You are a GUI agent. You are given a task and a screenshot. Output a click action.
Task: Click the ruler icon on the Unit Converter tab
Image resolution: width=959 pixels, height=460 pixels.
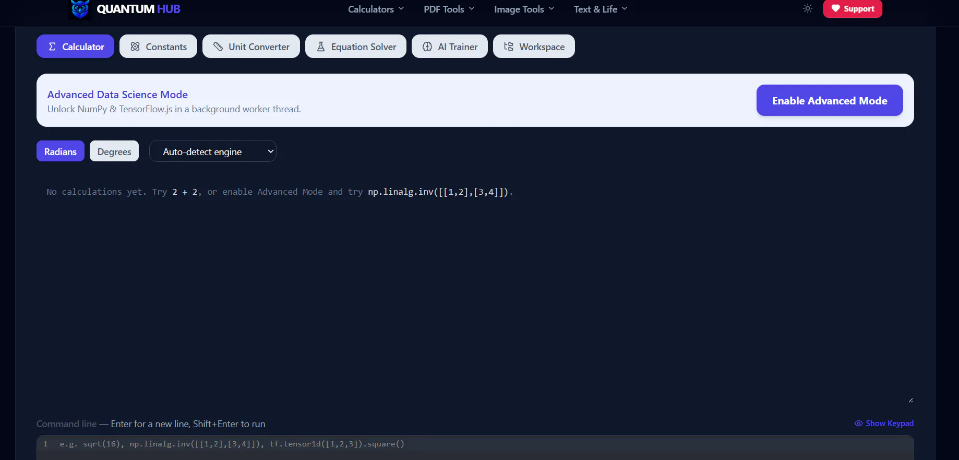(x=218, y=46)
